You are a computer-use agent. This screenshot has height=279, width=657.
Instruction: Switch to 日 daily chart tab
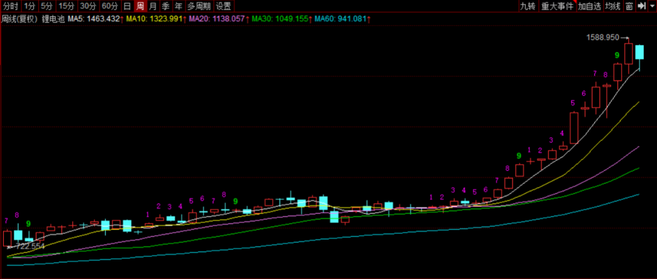127,6
